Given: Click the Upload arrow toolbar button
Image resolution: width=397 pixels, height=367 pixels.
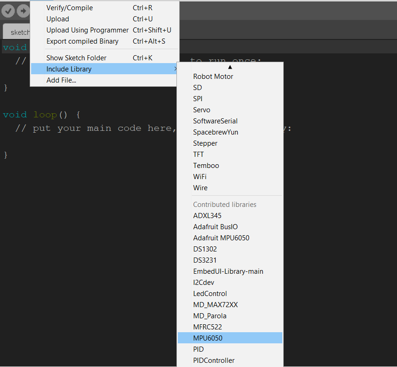Looking at the screenshot, I should pos(23,11).
